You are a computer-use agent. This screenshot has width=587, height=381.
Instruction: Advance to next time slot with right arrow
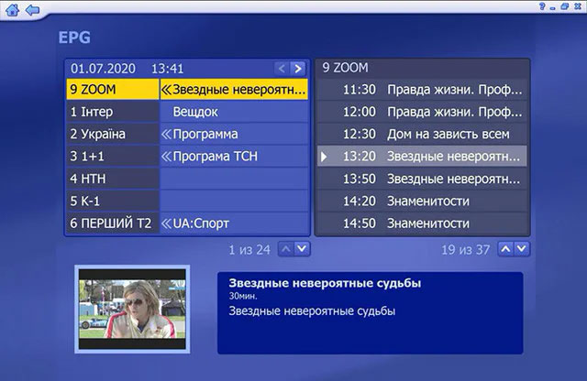pyautogui.click(x=297, y=69)
